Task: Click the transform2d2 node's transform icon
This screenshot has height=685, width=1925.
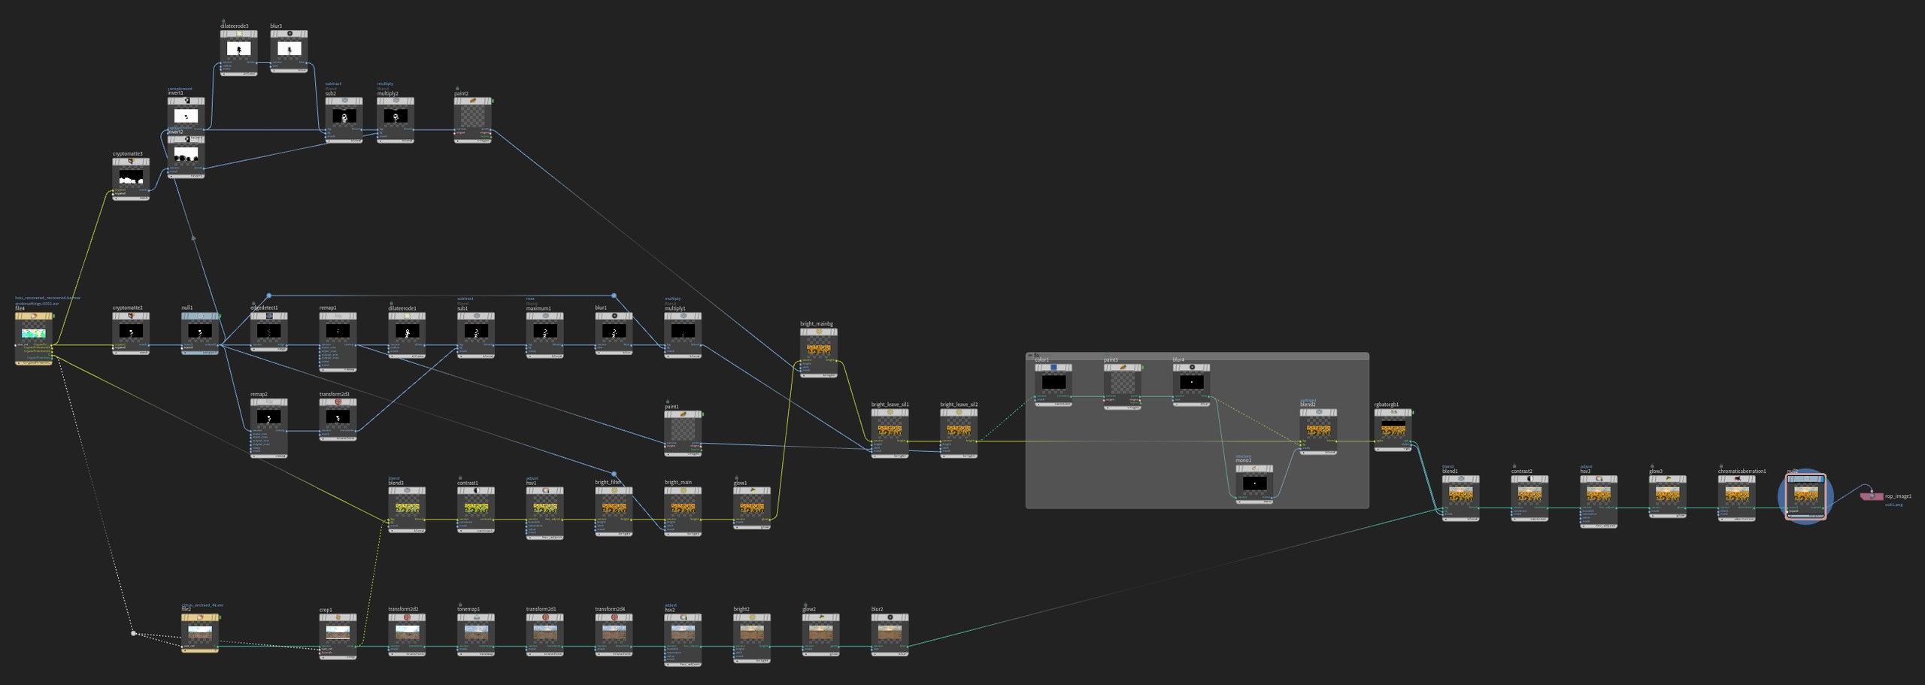Action: point(407,618)
